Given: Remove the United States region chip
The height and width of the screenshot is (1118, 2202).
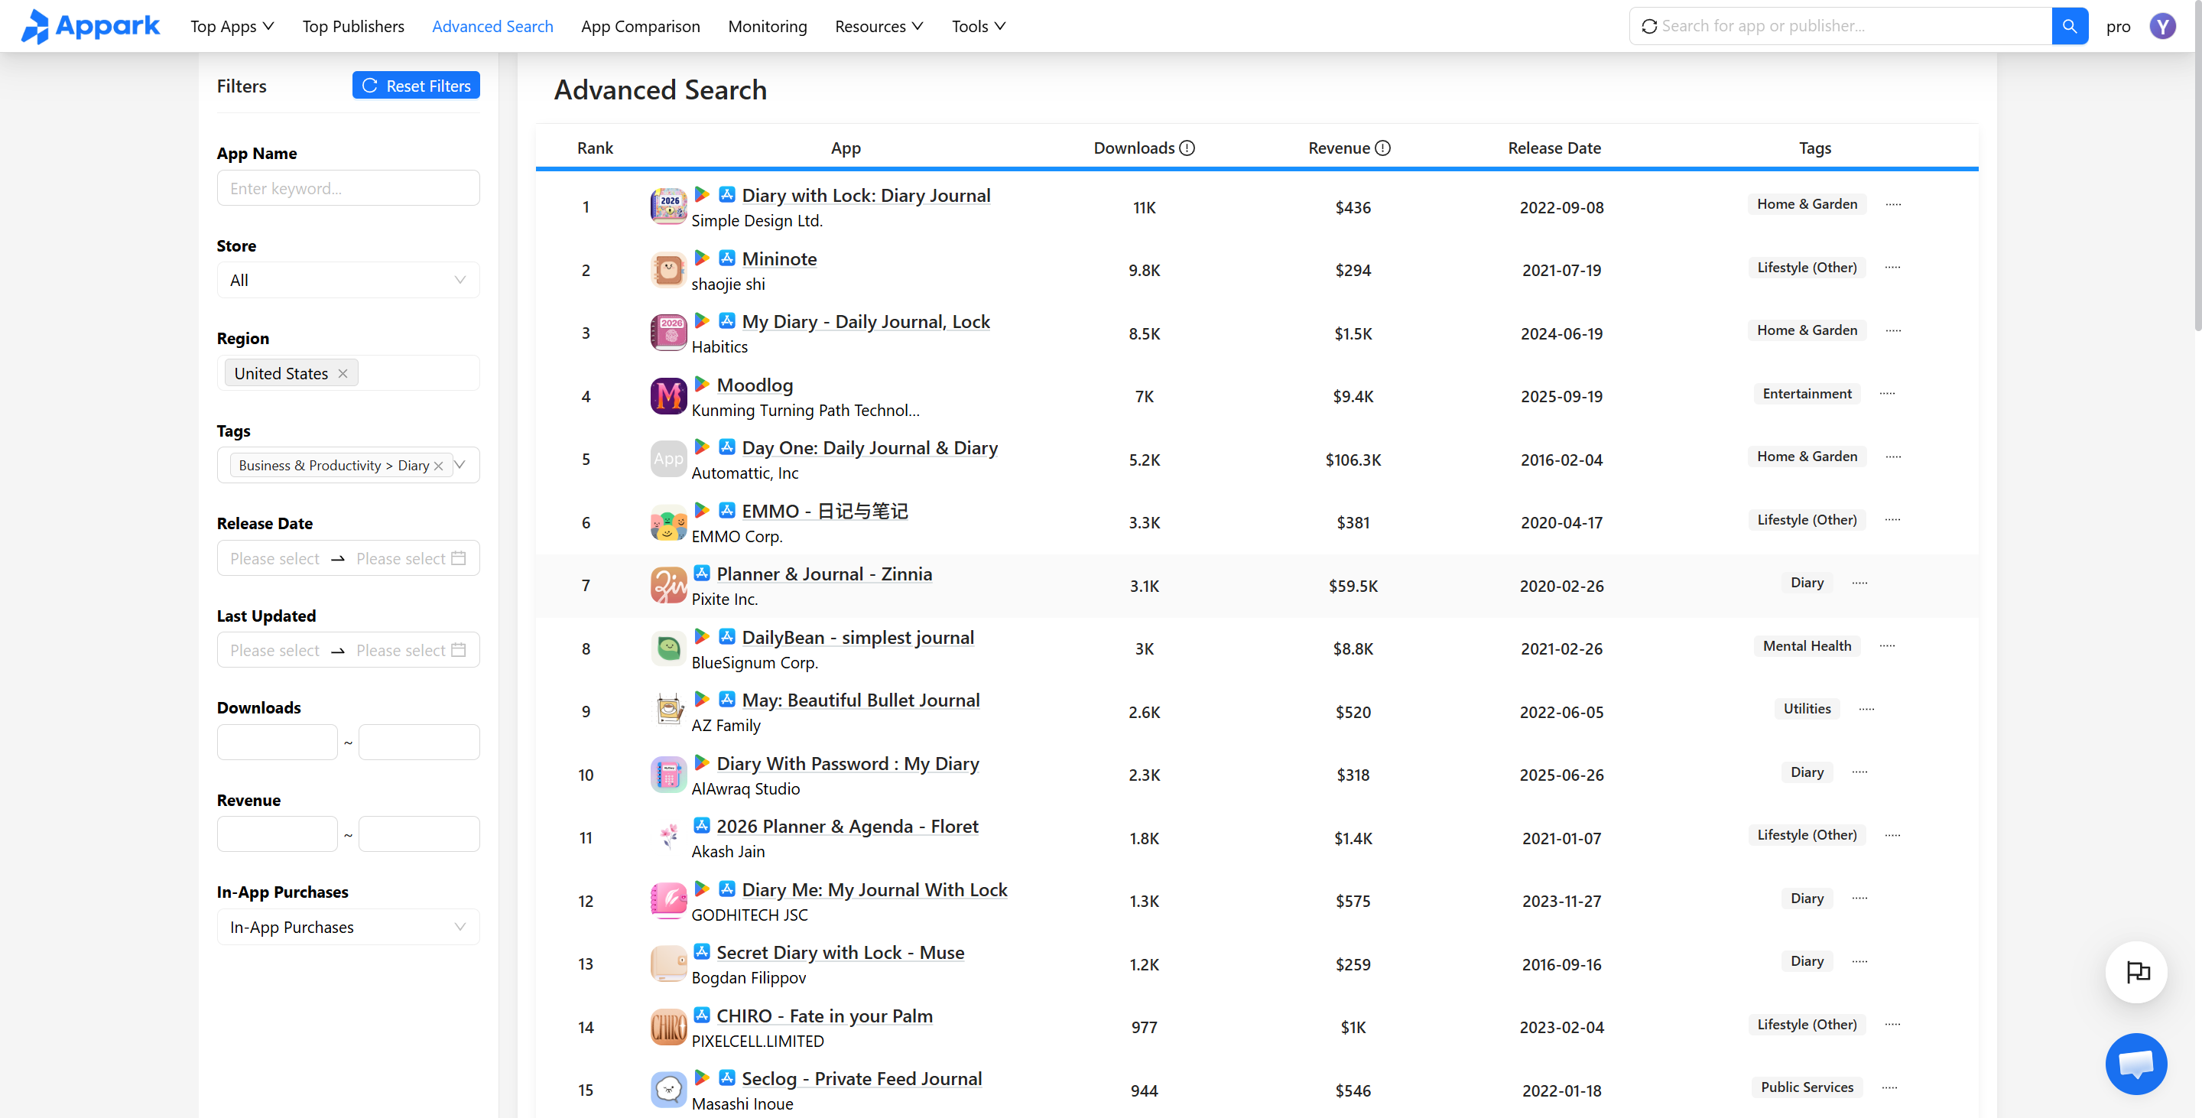Looking at the screenshot, I should coord(343,373).
